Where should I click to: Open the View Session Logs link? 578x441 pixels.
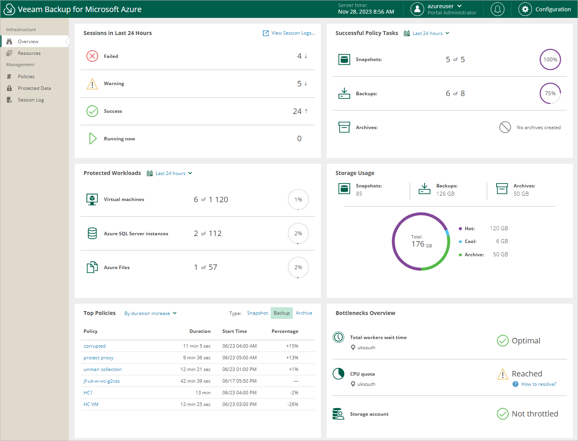pyautogui.click(x=293, y=33)
